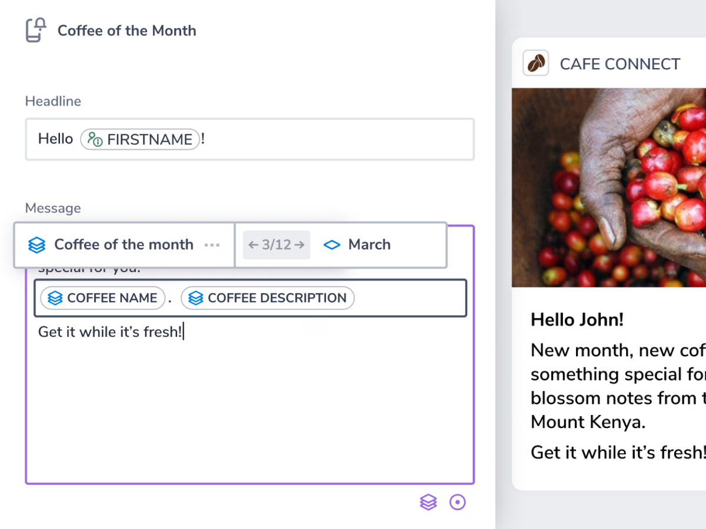Click the purple layers icon below message box
Viewport: 706px width, 529px height.
[428, 502]
